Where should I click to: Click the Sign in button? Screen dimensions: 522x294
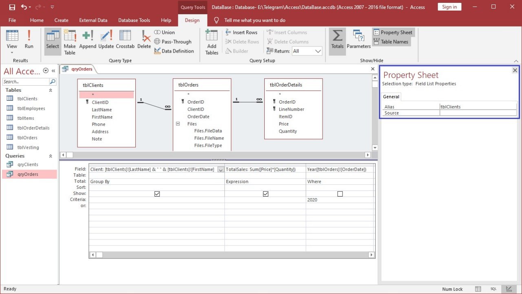(449, 7)
